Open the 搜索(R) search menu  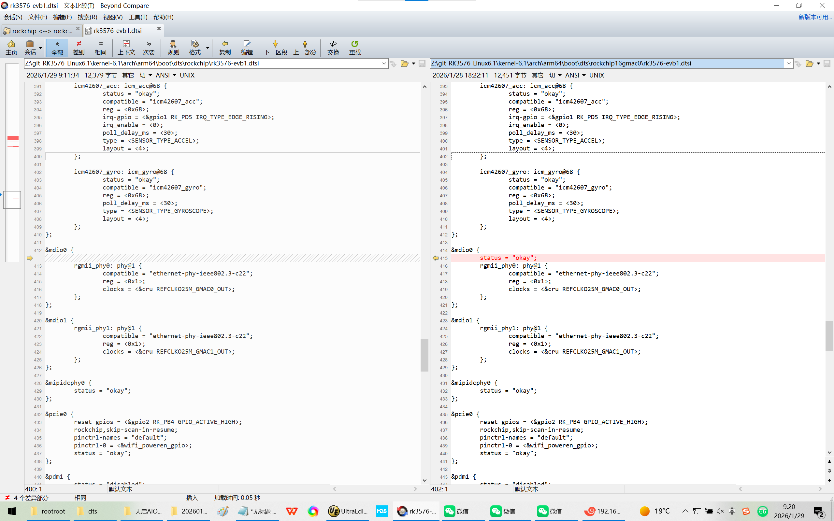pos(87,17)
